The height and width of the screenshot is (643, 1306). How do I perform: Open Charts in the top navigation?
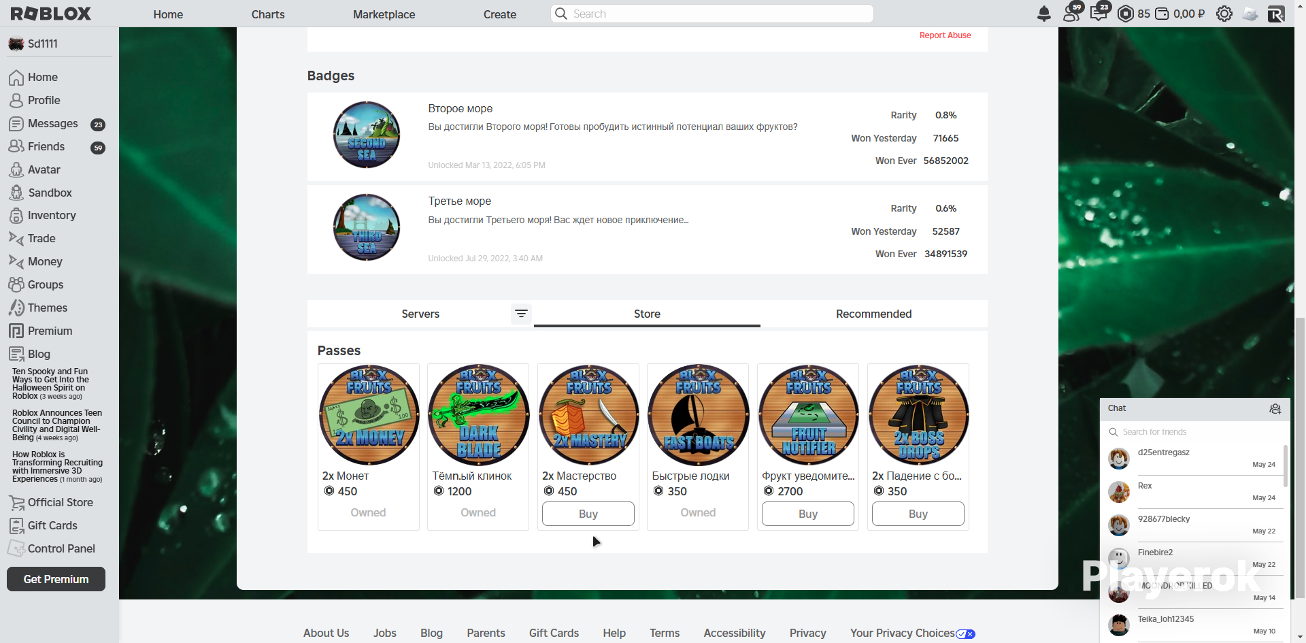268,14
